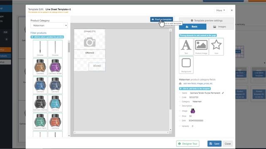The image size is (266, 149).
Task: Select the red-orange ink bottle product
Action: pos(55,121)
